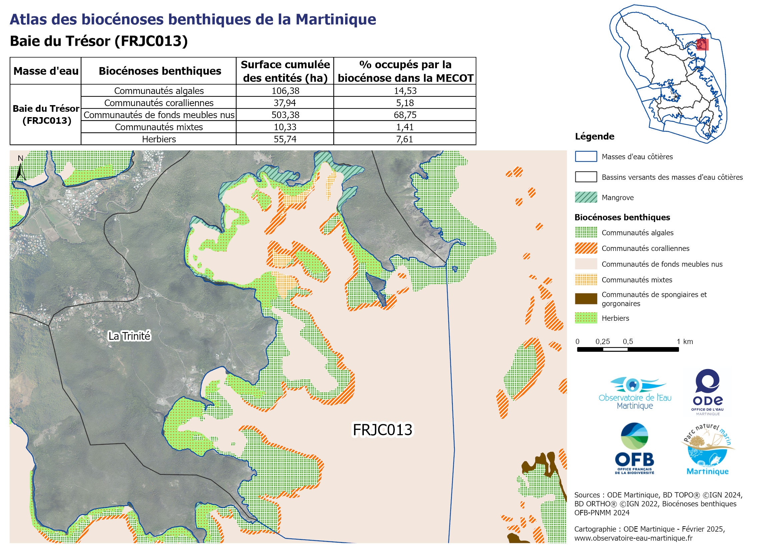Click the scale bar below the legend
780x552 pixels.
click(x=628, y=349)
